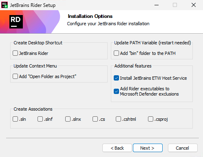Viewport: 203px width, 157px height.
Task: Close the JetBrains Rider Setup window
Action: [x=194, y=5]
